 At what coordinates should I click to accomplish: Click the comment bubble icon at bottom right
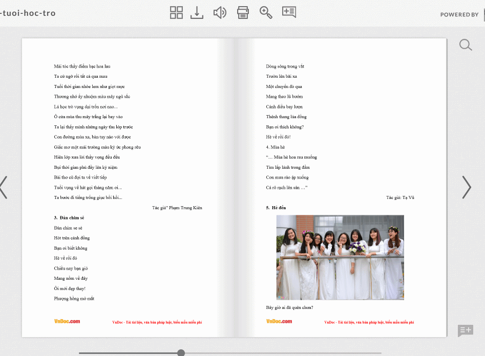[466, 330]
